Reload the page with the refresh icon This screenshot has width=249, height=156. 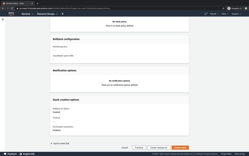[12, 8]
